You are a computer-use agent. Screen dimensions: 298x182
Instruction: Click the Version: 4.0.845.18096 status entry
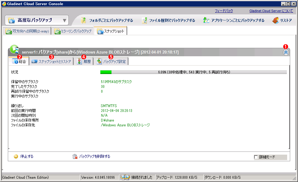[98, 177]
